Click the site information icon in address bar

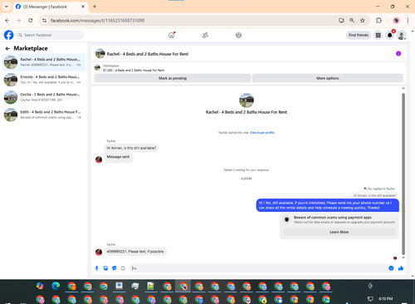click(45, 21)
